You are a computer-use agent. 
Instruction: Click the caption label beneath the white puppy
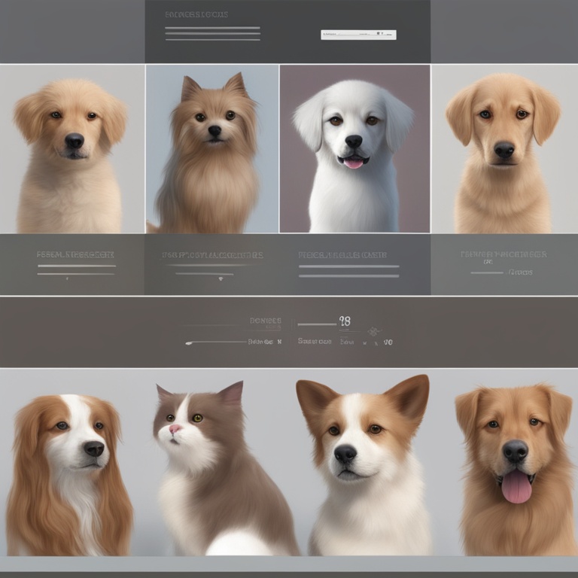click(x=342, y=255)
